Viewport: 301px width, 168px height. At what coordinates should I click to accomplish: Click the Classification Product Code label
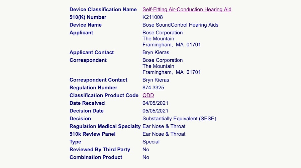(104, 95)
